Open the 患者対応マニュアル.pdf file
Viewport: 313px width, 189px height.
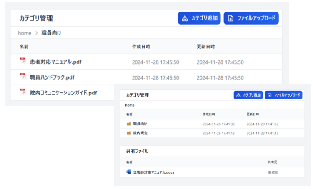(x=55, y=62)
